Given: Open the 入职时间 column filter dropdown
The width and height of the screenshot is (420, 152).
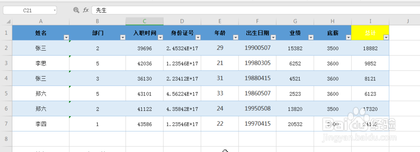Looking at the screenshot, I should point(160,38).
